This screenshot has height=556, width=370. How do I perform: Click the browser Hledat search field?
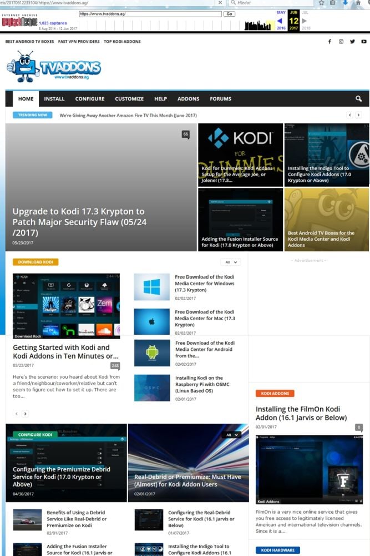click(272, 2)
